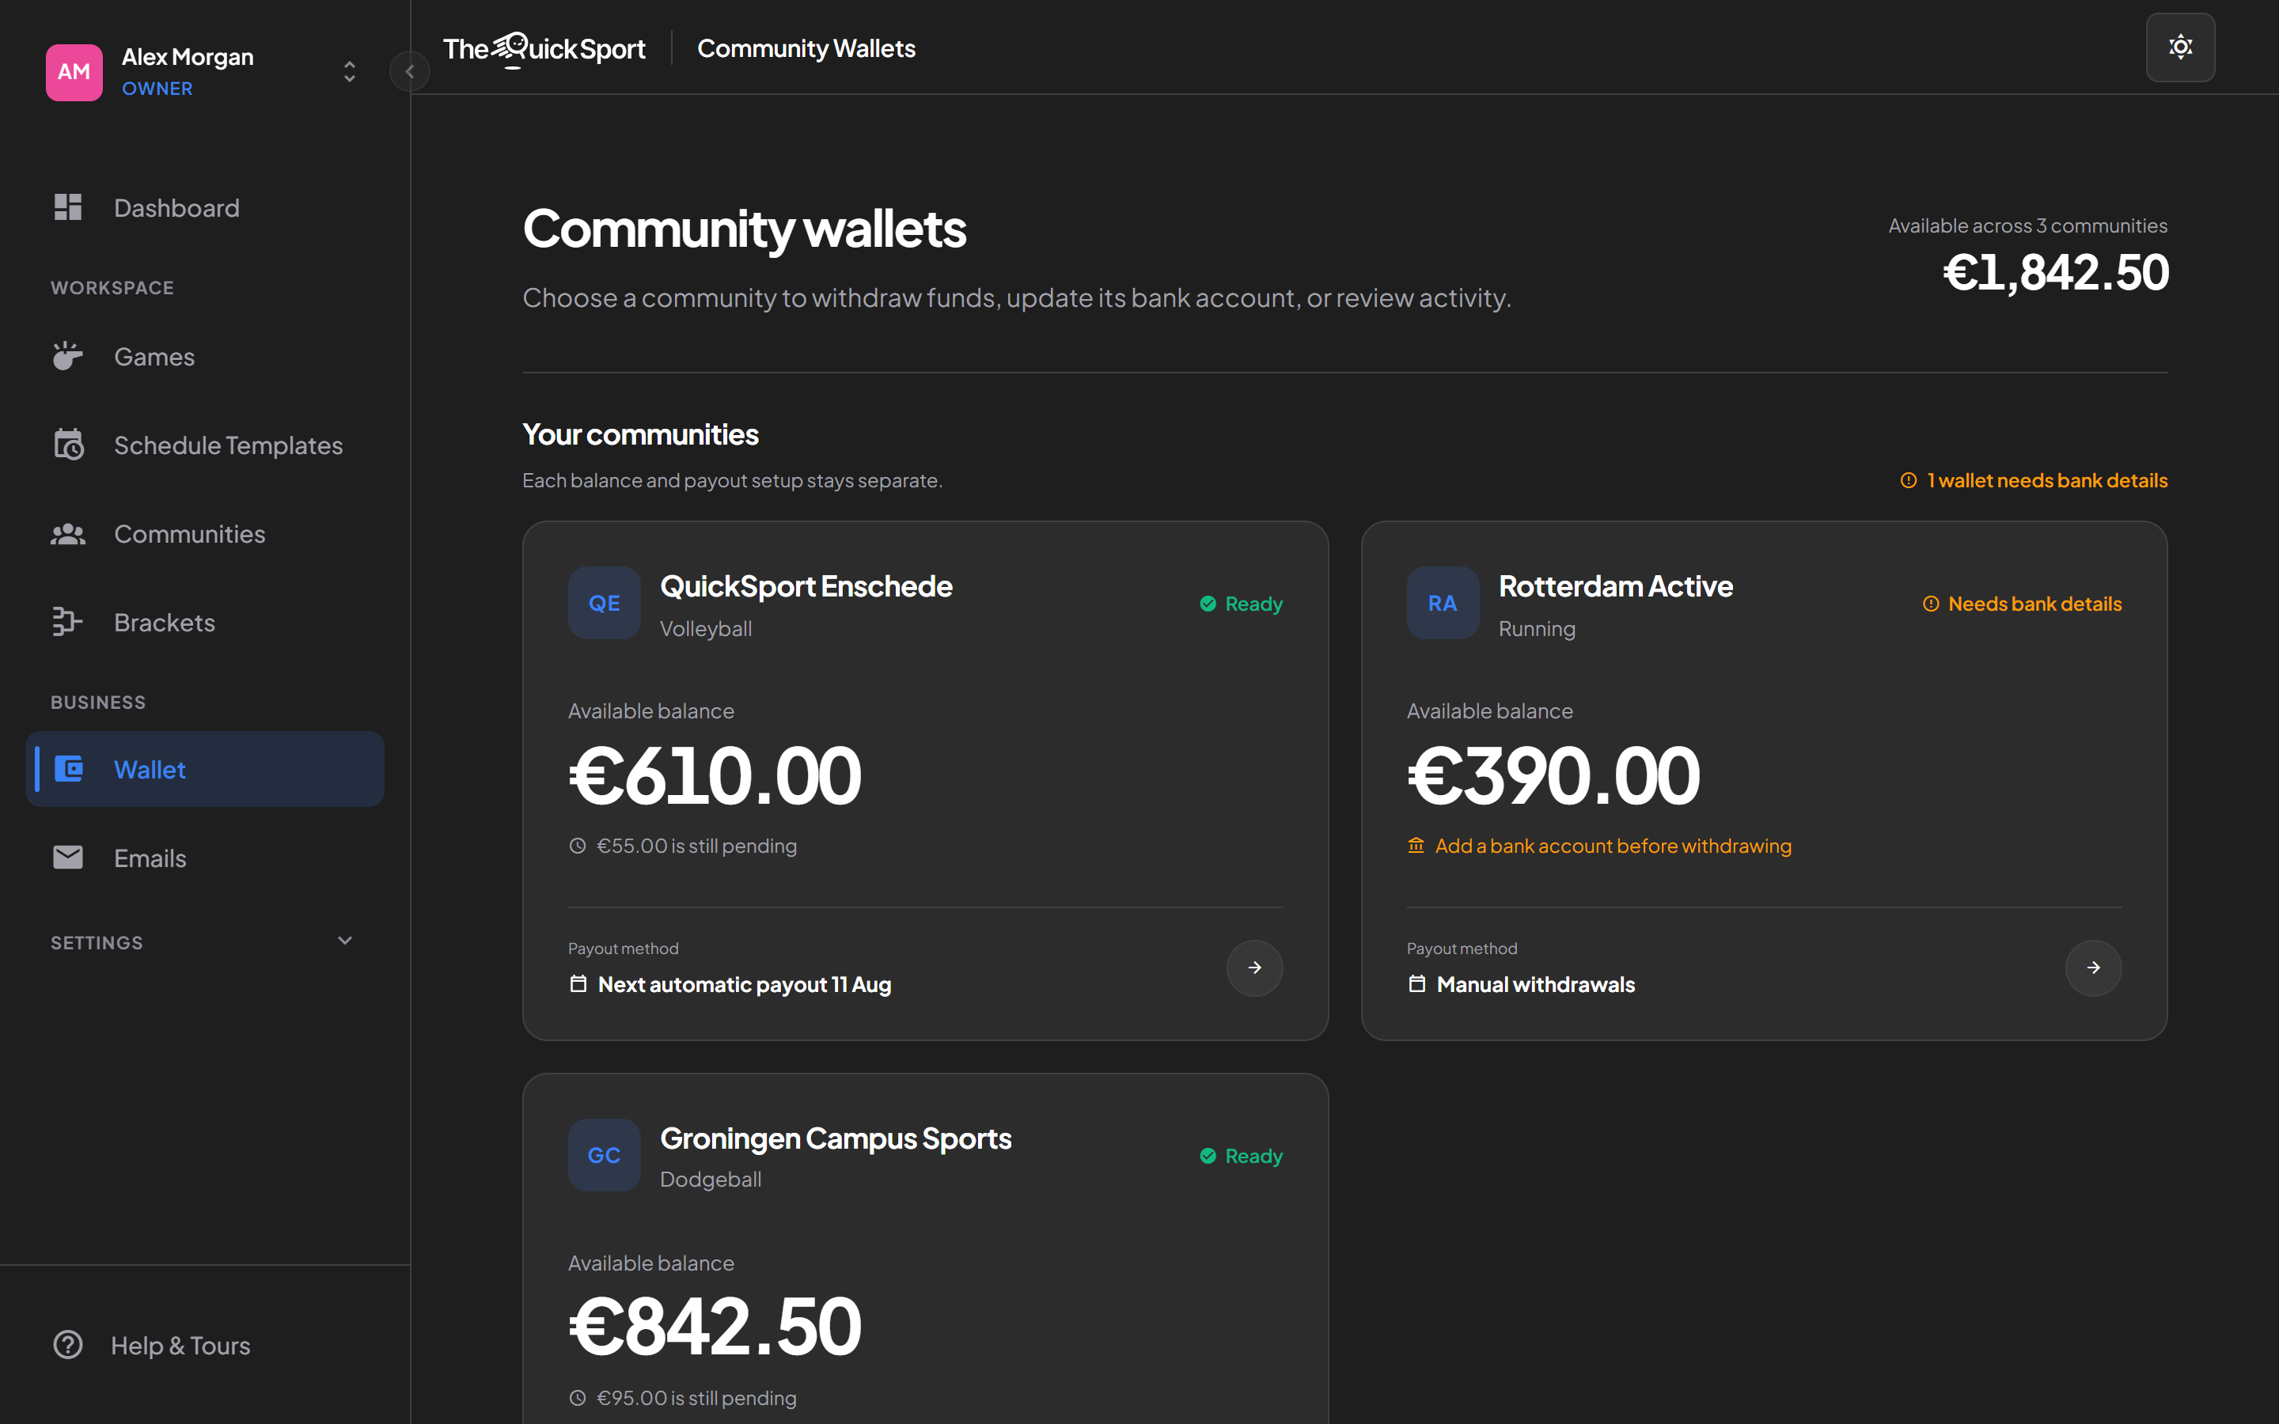
Task: Click the QE community badge
Action: 605,603
